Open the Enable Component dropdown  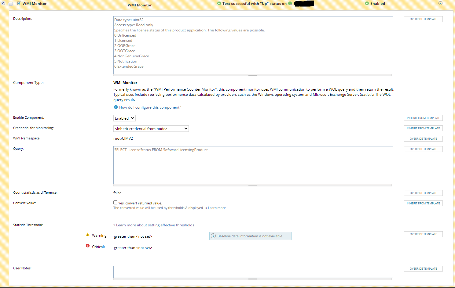pyautogui.click(x=124, y=118)
